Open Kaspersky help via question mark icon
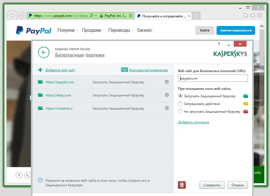 tap(219, 44)
